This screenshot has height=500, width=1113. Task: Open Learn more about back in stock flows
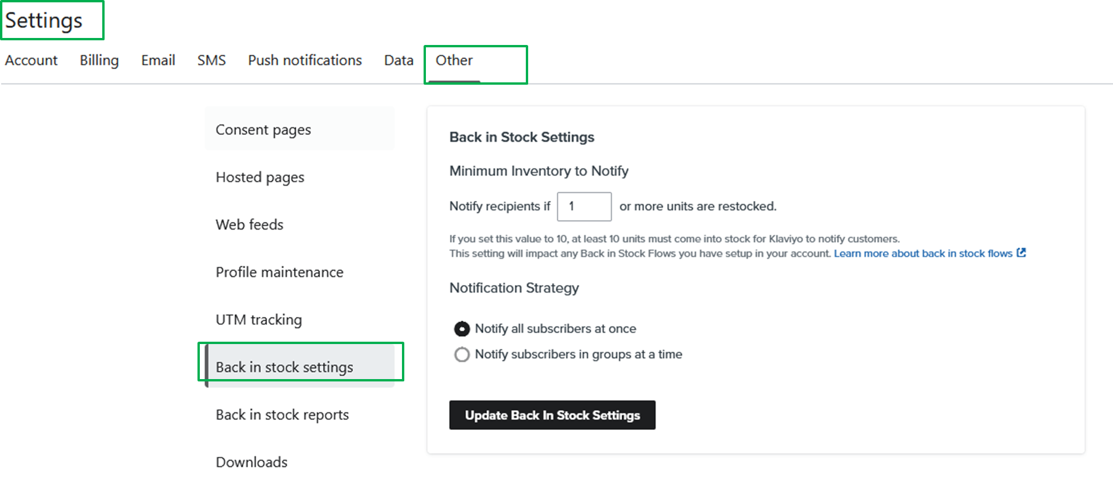(923, 254)
